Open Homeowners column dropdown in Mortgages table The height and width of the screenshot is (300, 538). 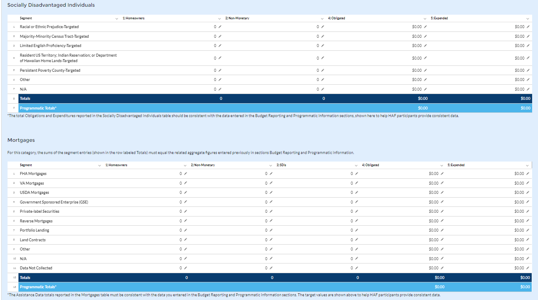pos(185,165)
